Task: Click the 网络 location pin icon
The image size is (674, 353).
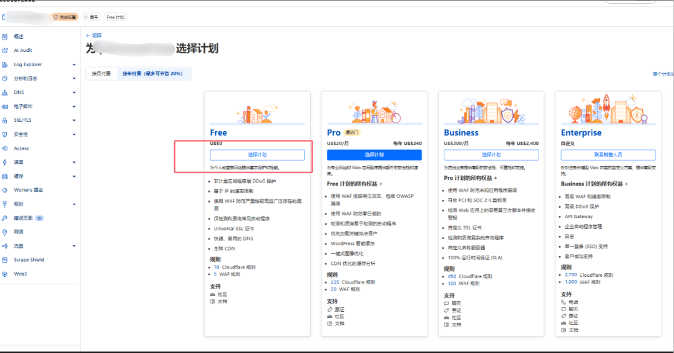Action: click(5, 232)
